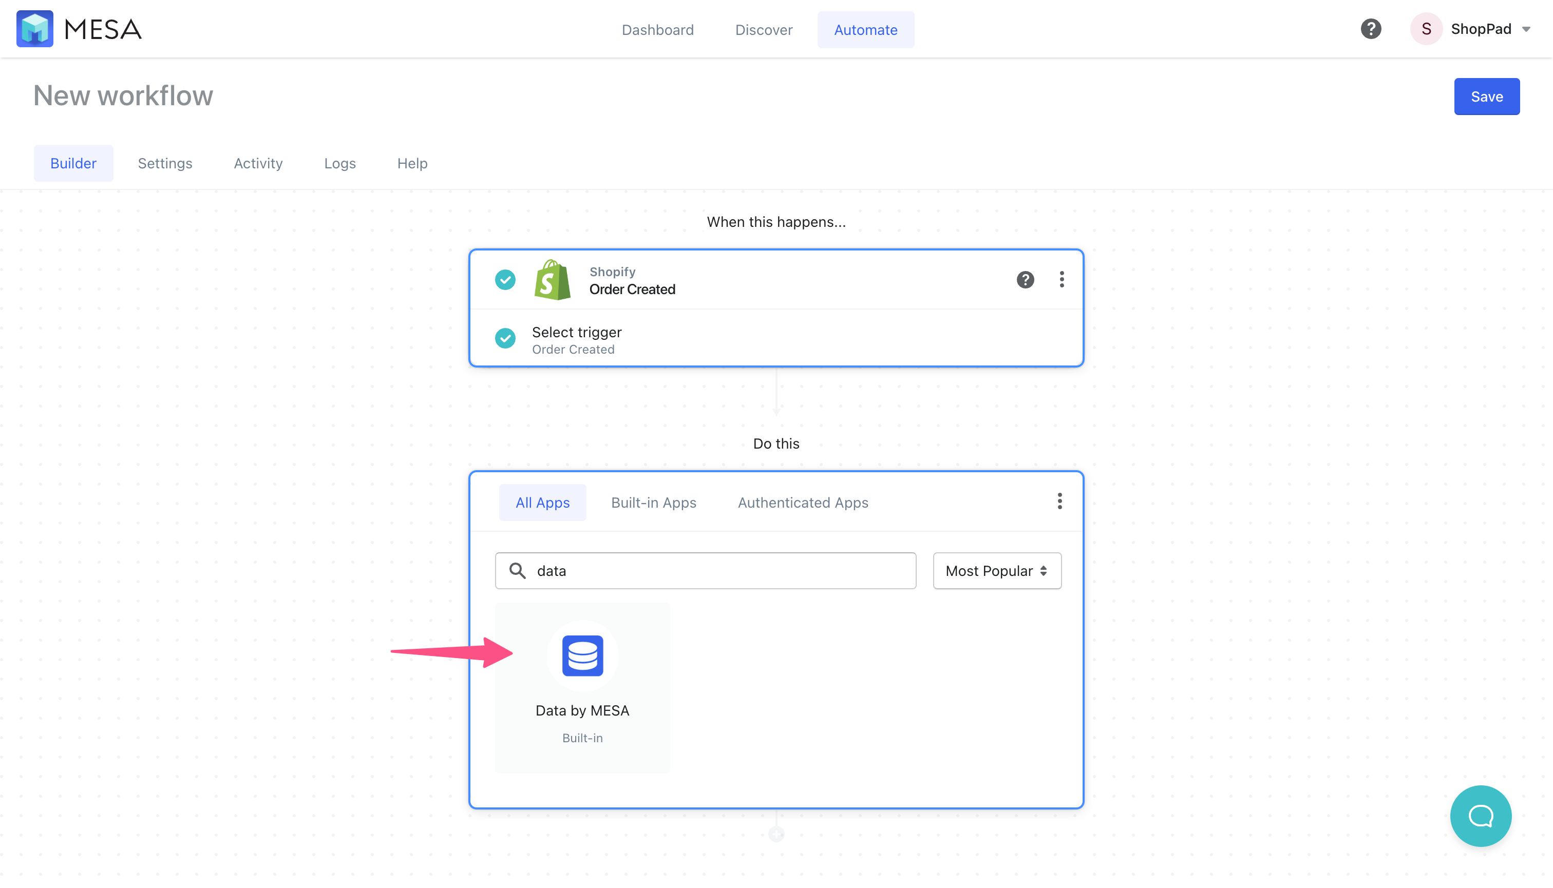Click the app search field containing data
The width and height of the screenshot is (1553, 888).
click(x=706, y=571)
